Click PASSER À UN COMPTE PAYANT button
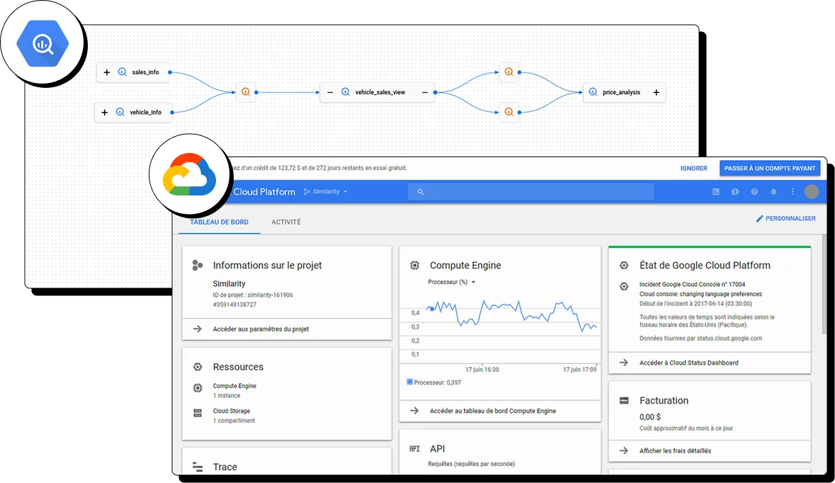 pyautogui.click(x=770, y=168)
